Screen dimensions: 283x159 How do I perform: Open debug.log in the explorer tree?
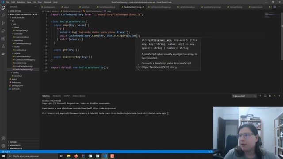(x=16, y=83)
